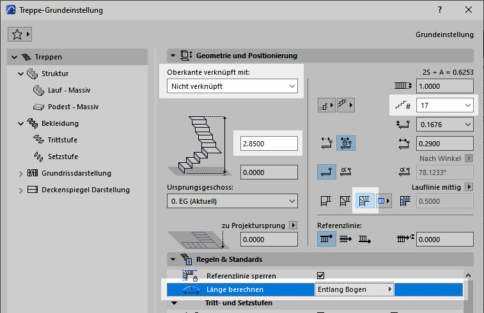Choose the landing turning type icon

point(326,201)
